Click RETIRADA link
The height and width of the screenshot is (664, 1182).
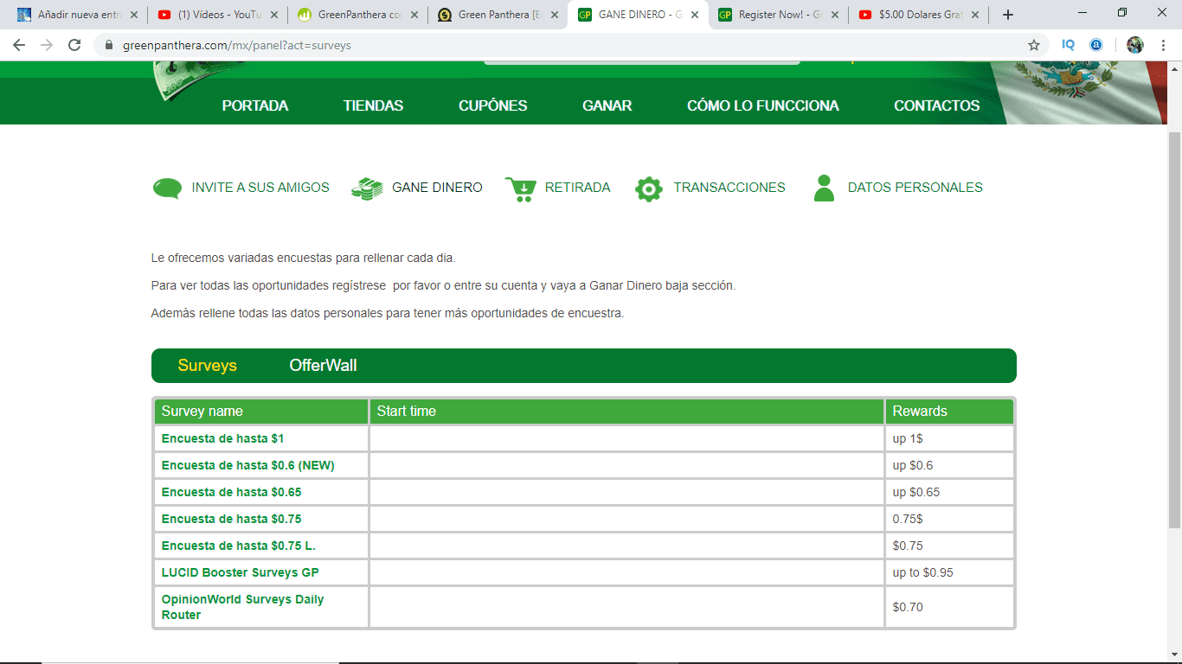click(578, 188)
